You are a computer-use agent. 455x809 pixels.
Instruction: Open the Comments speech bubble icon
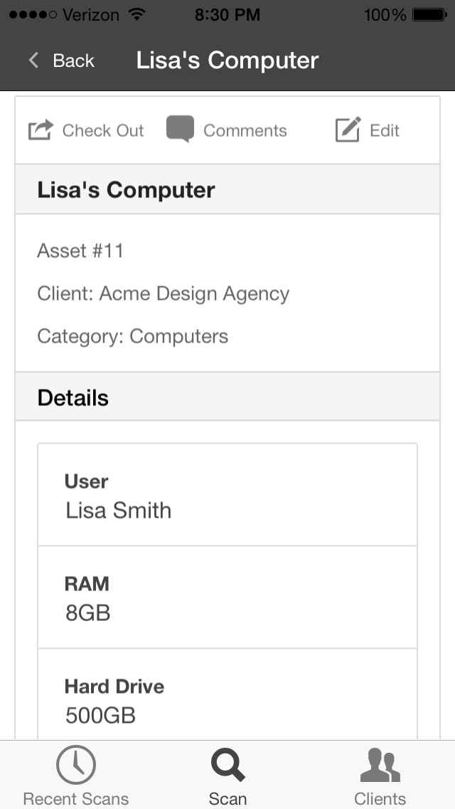coord(181,129)
